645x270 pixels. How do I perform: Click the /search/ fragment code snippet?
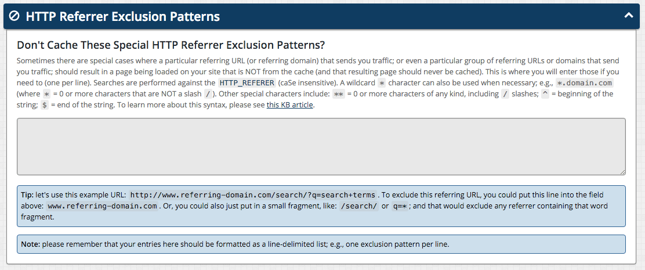(358, 206)
